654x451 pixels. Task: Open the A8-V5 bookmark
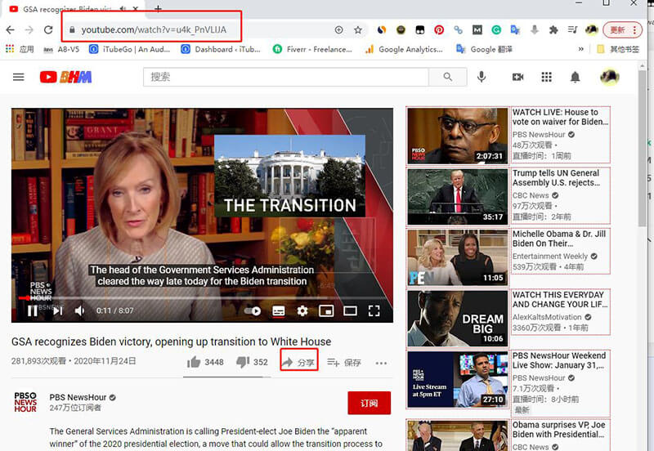(x=61, y=49)
